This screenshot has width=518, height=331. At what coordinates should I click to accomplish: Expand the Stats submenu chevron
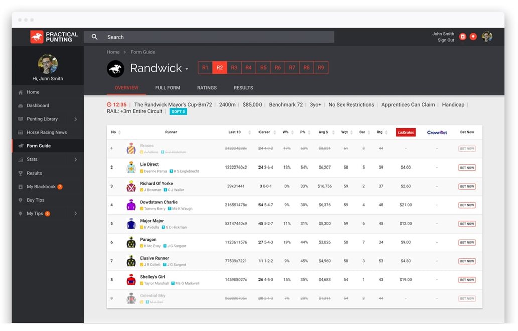click(76, 159)
